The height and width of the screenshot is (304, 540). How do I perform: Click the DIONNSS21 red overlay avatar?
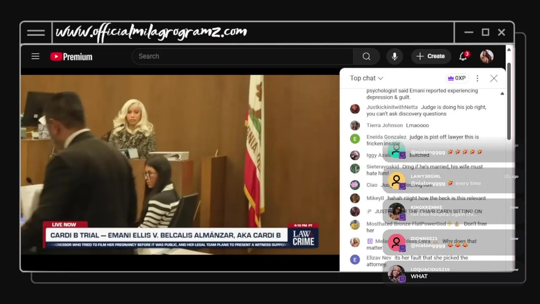pos(396,242)
